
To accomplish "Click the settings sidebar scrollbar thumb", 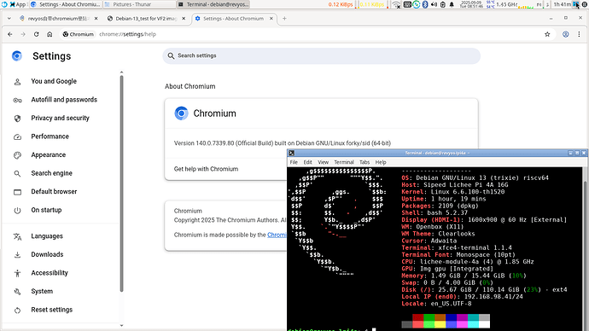I will 121,183.
